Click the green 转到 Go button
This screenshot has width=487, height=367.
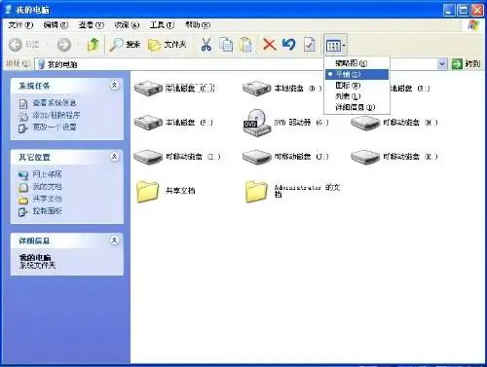click(x=466, y=64)
